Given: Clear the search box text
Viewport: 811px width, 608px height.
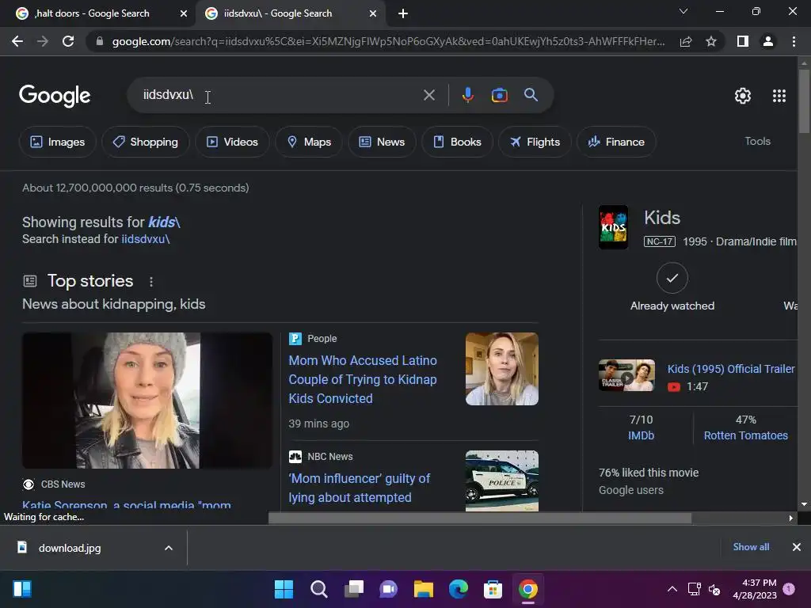Looking at the screenshot, I should tap(428, 95).
